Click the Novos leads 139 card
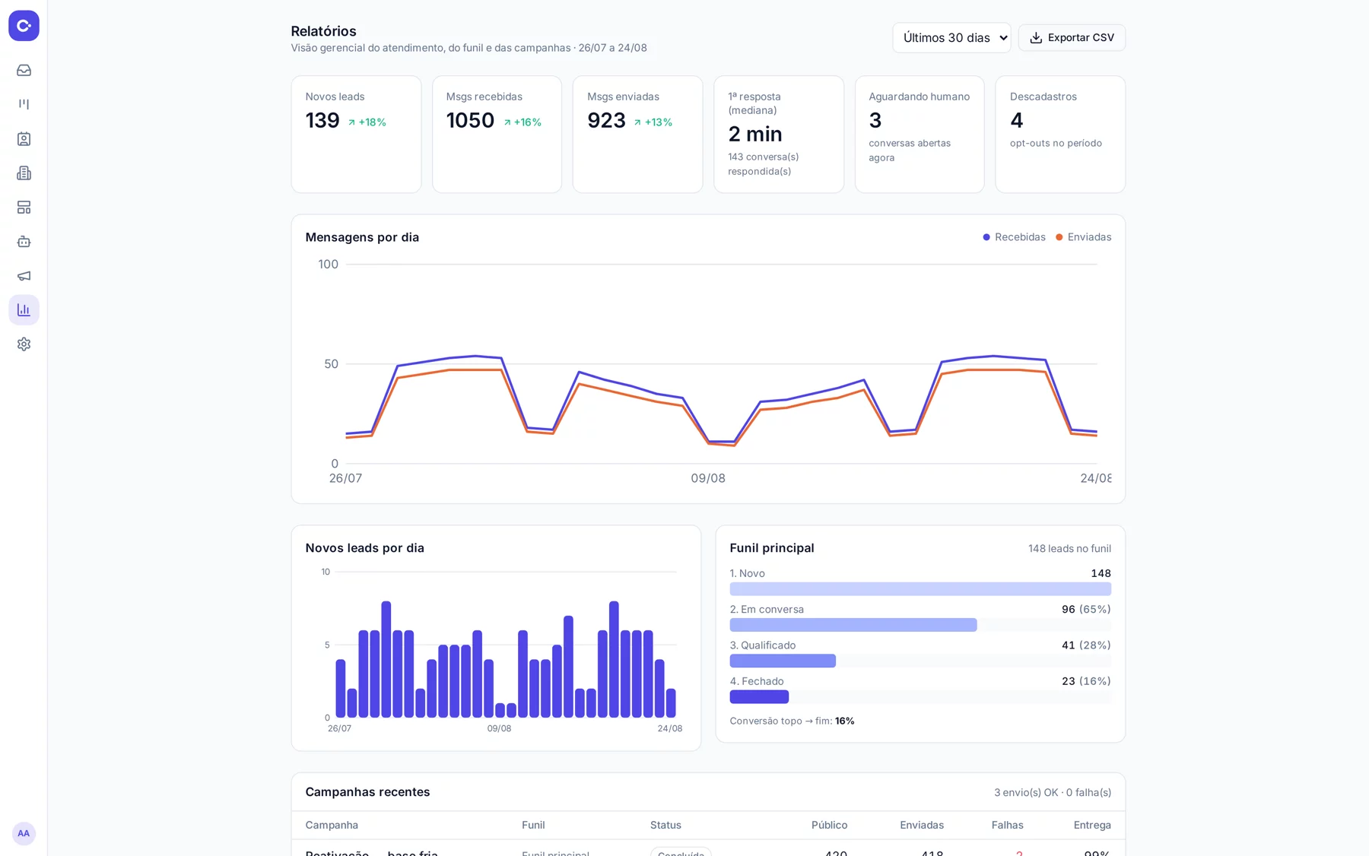Image resolution: width=1369 pixels, height=856 pixels. pyautogui.click(x=356, y=134)
